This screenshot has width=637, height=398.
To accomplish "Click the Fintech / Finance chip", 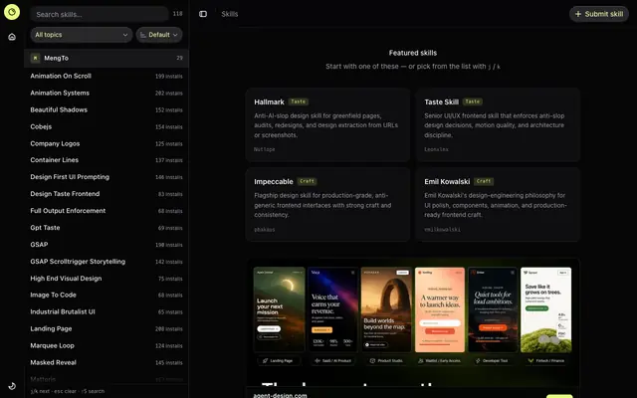I will [x=546, y=360].
